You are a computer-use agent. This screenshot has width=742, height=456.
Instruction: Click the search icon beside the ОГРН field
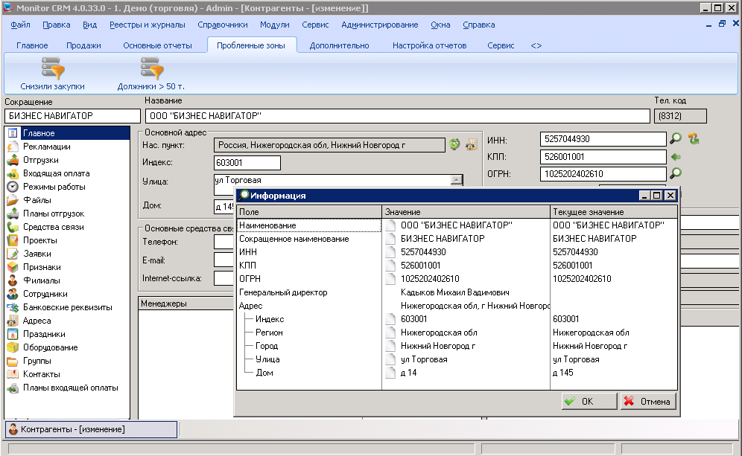pyautogui.click(x=676, y=173)
